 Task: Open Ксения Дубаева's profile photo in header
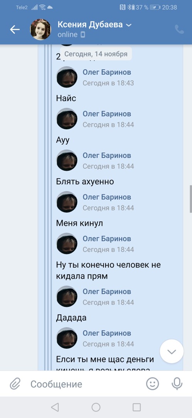click(x=40, y=29)
